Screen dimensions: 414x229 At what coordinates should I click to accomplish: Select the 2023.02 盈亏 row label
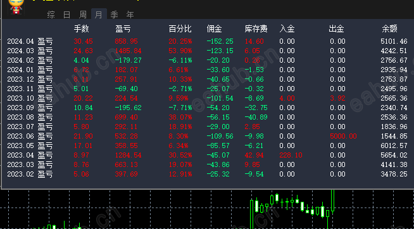pos(30,175)
